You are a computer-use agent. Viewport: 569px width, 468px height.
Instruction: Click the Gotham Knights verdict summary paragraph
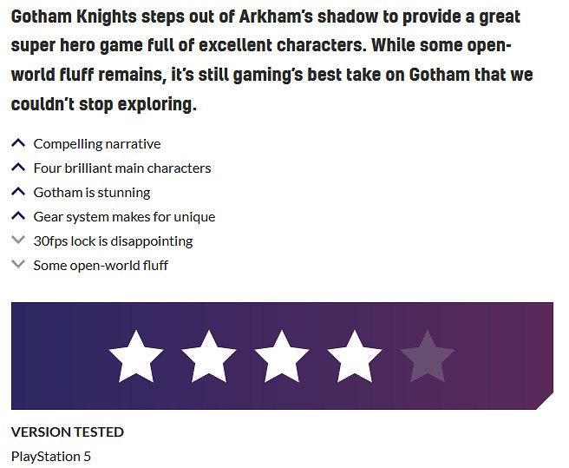tap(272, 62)
